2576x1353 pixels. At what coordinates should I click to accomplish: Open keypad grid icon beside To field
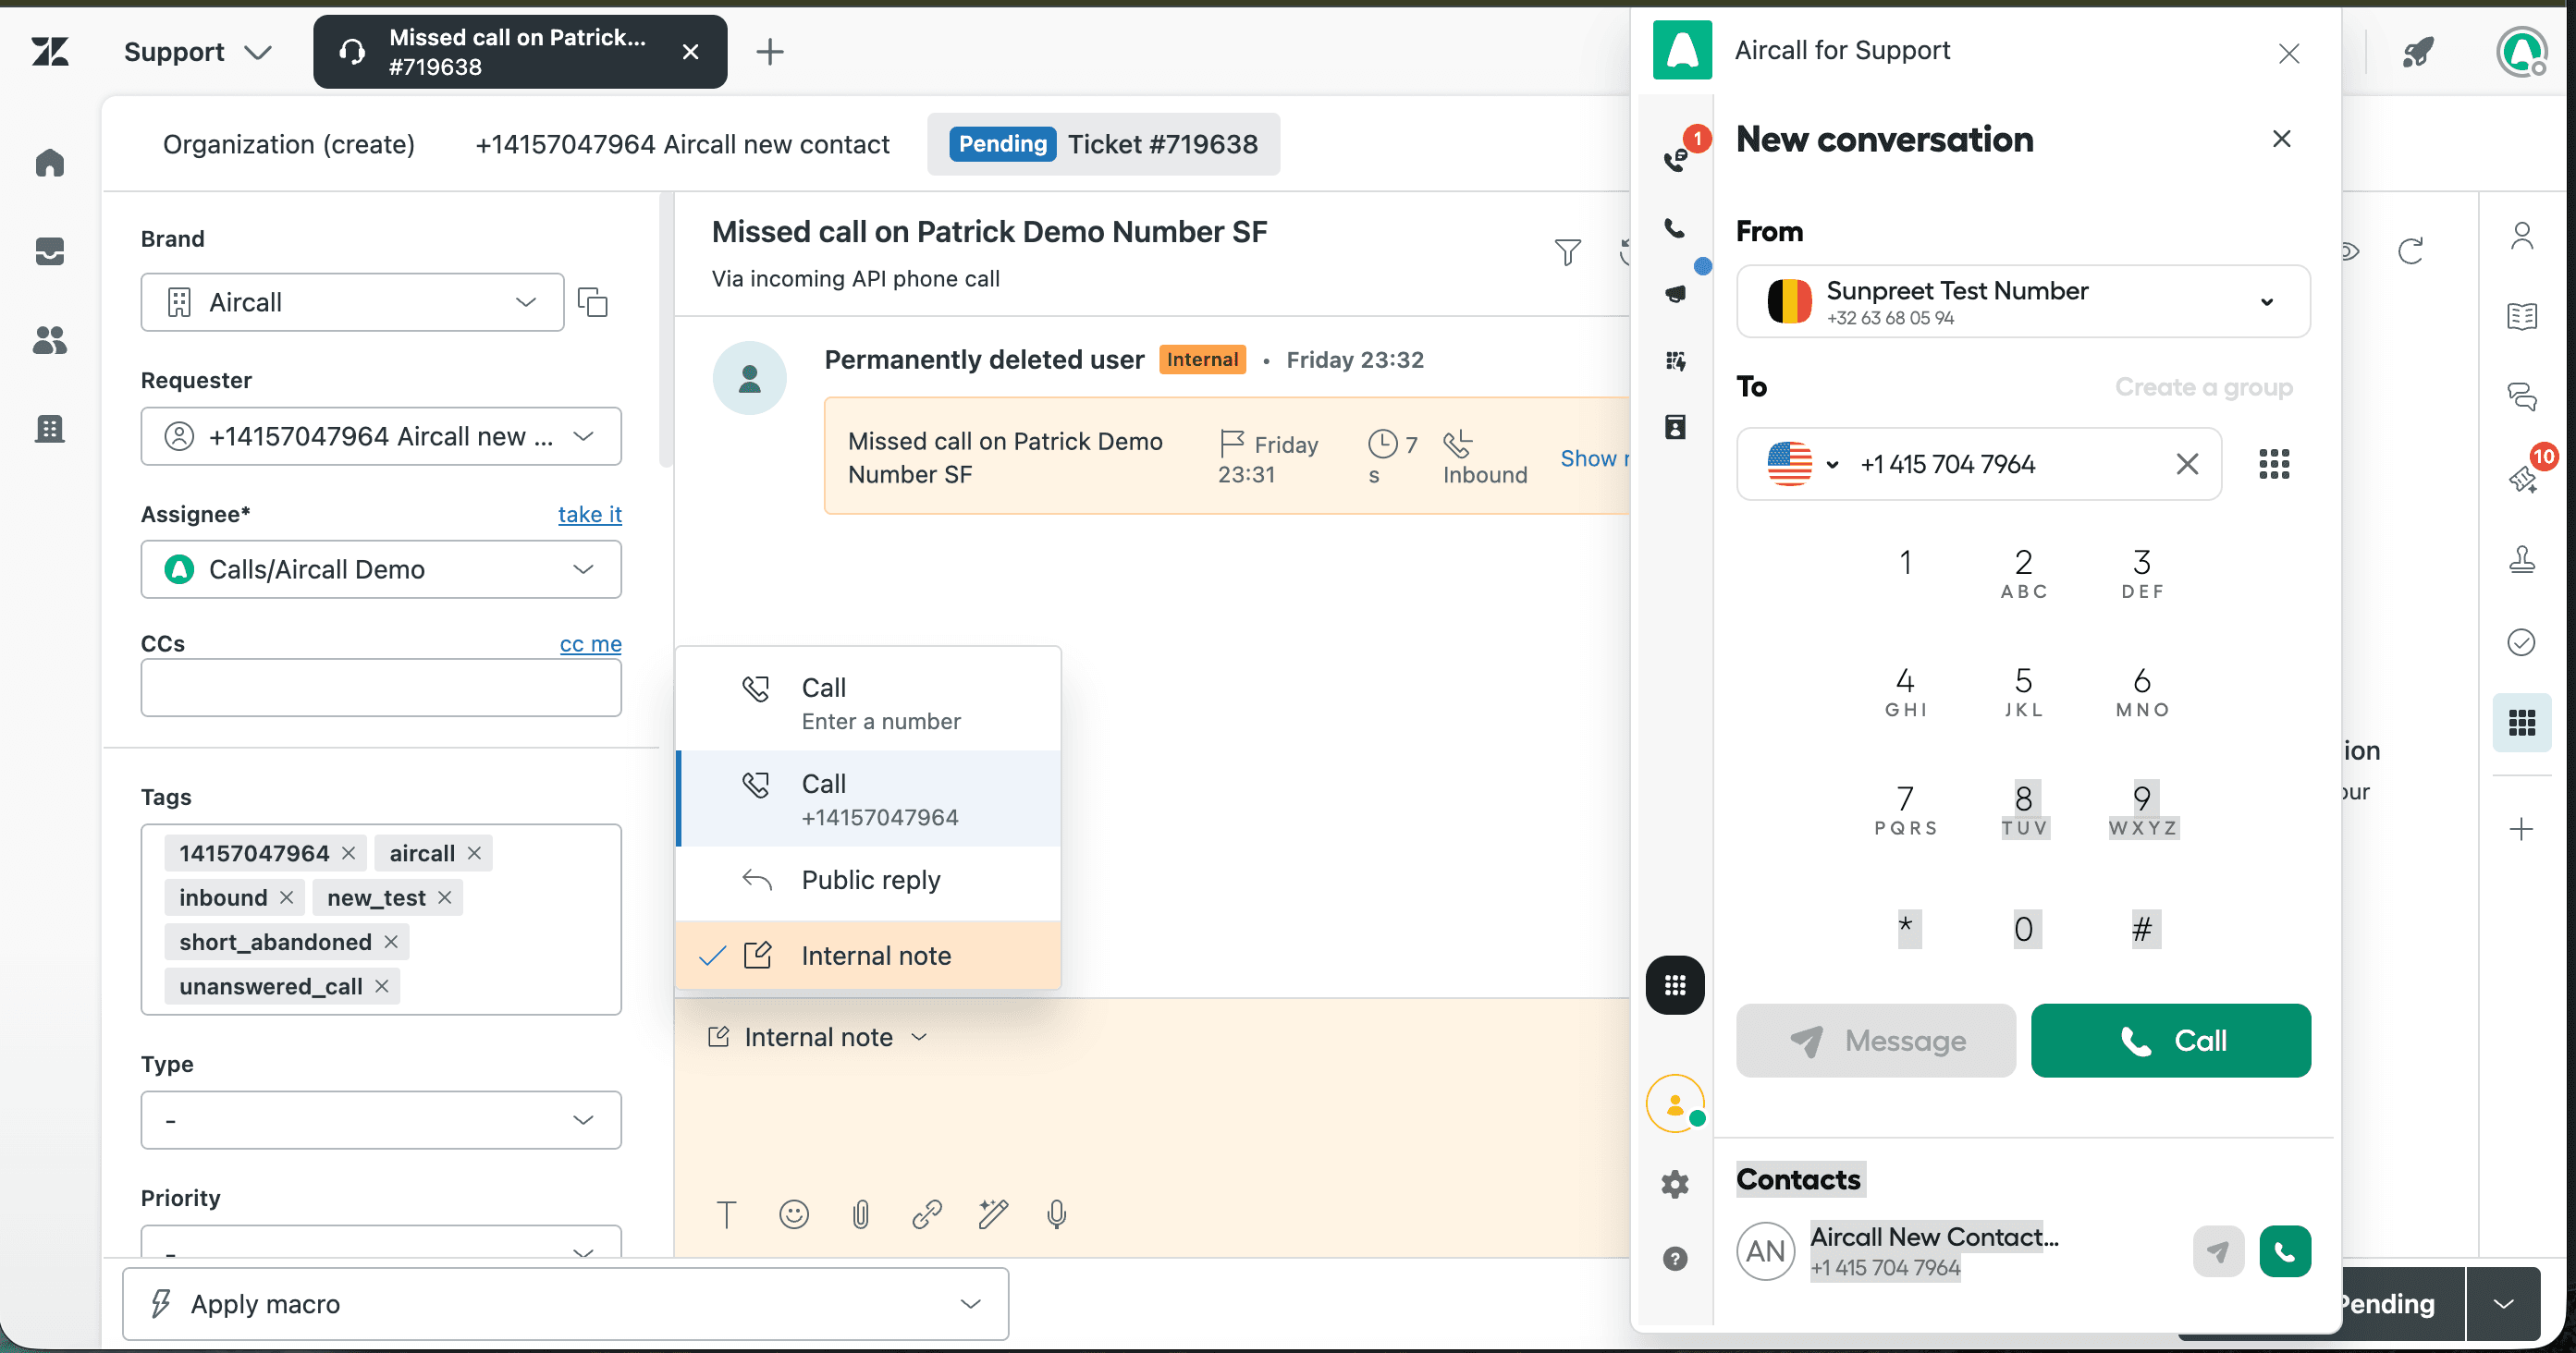2274,464
